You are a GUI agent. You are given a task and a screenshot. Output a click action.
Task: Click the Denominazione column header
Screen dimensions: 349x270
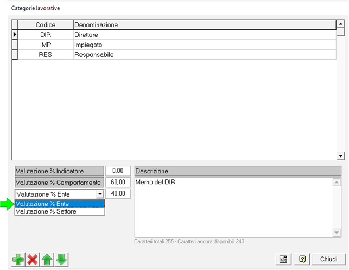click(x=204, y=25)
